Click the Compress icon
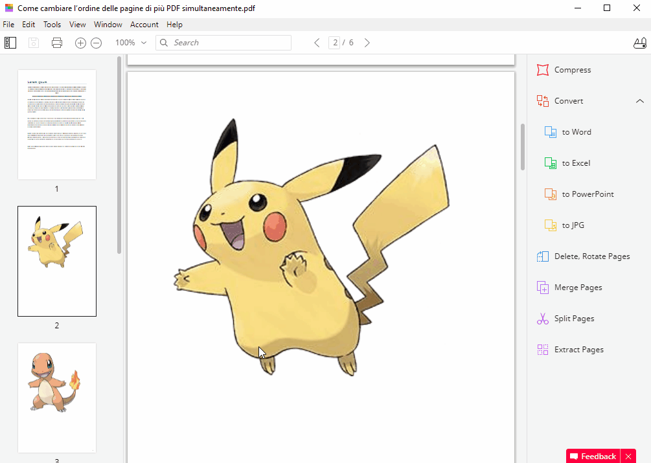 tap(543, 70)
